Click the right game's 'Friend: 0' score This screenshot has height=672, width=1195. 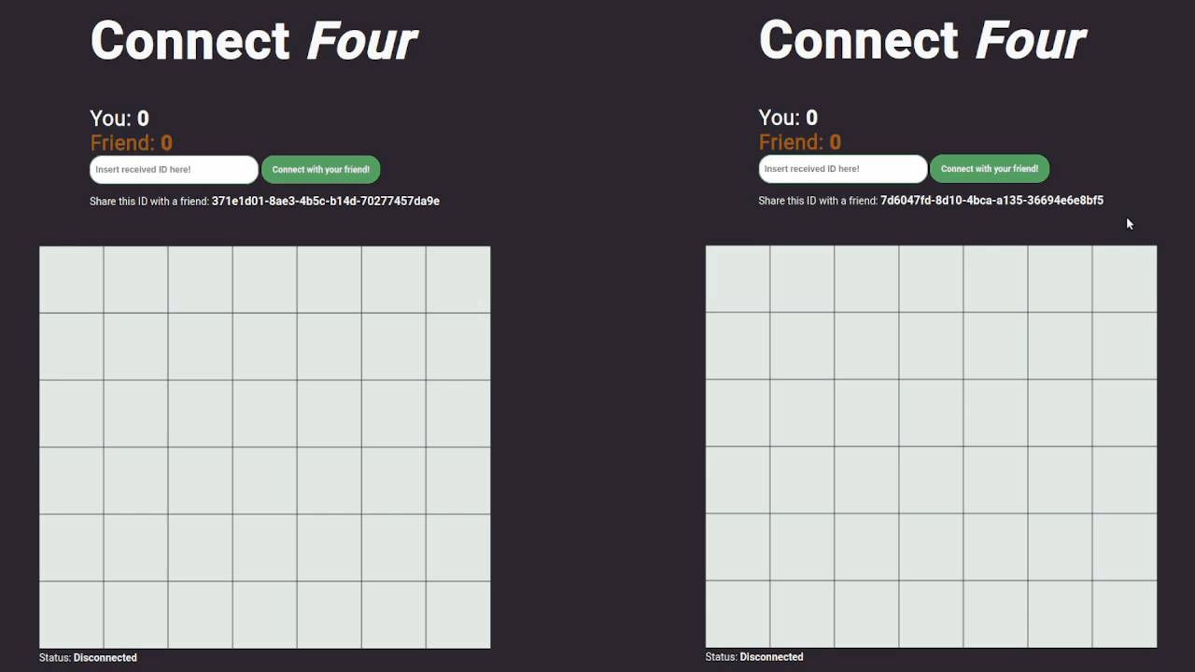pyautogui.click(x=799, y=142)
